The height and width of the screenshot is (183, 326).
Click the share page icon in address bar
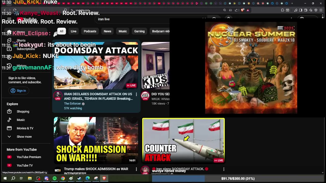[236, 10]
